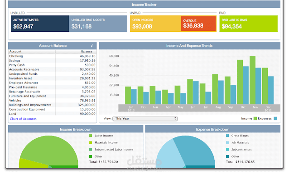Open the Chart of Accounts link

[23, 119]
